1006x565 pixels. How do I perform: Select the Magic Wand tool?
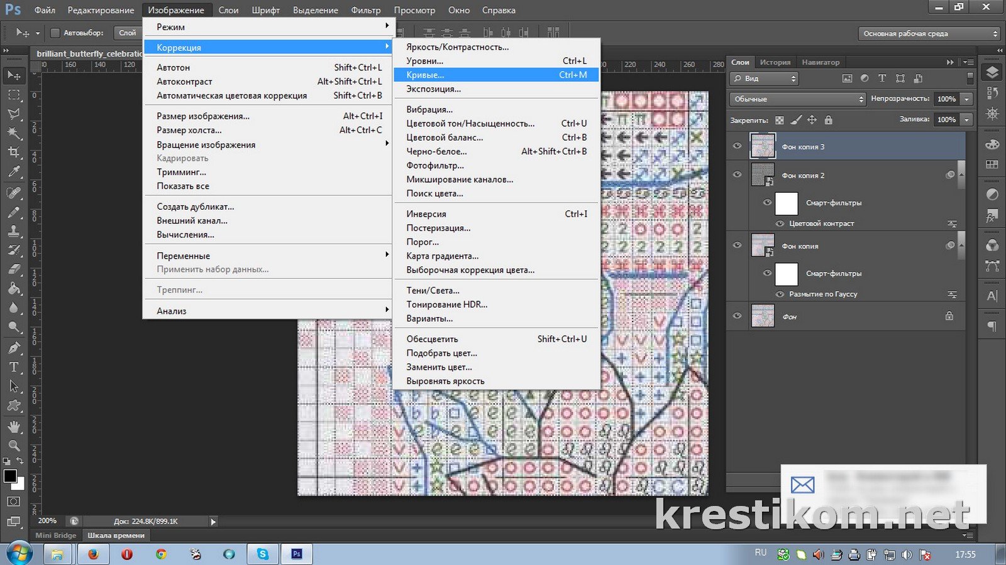tap(14, 133)
